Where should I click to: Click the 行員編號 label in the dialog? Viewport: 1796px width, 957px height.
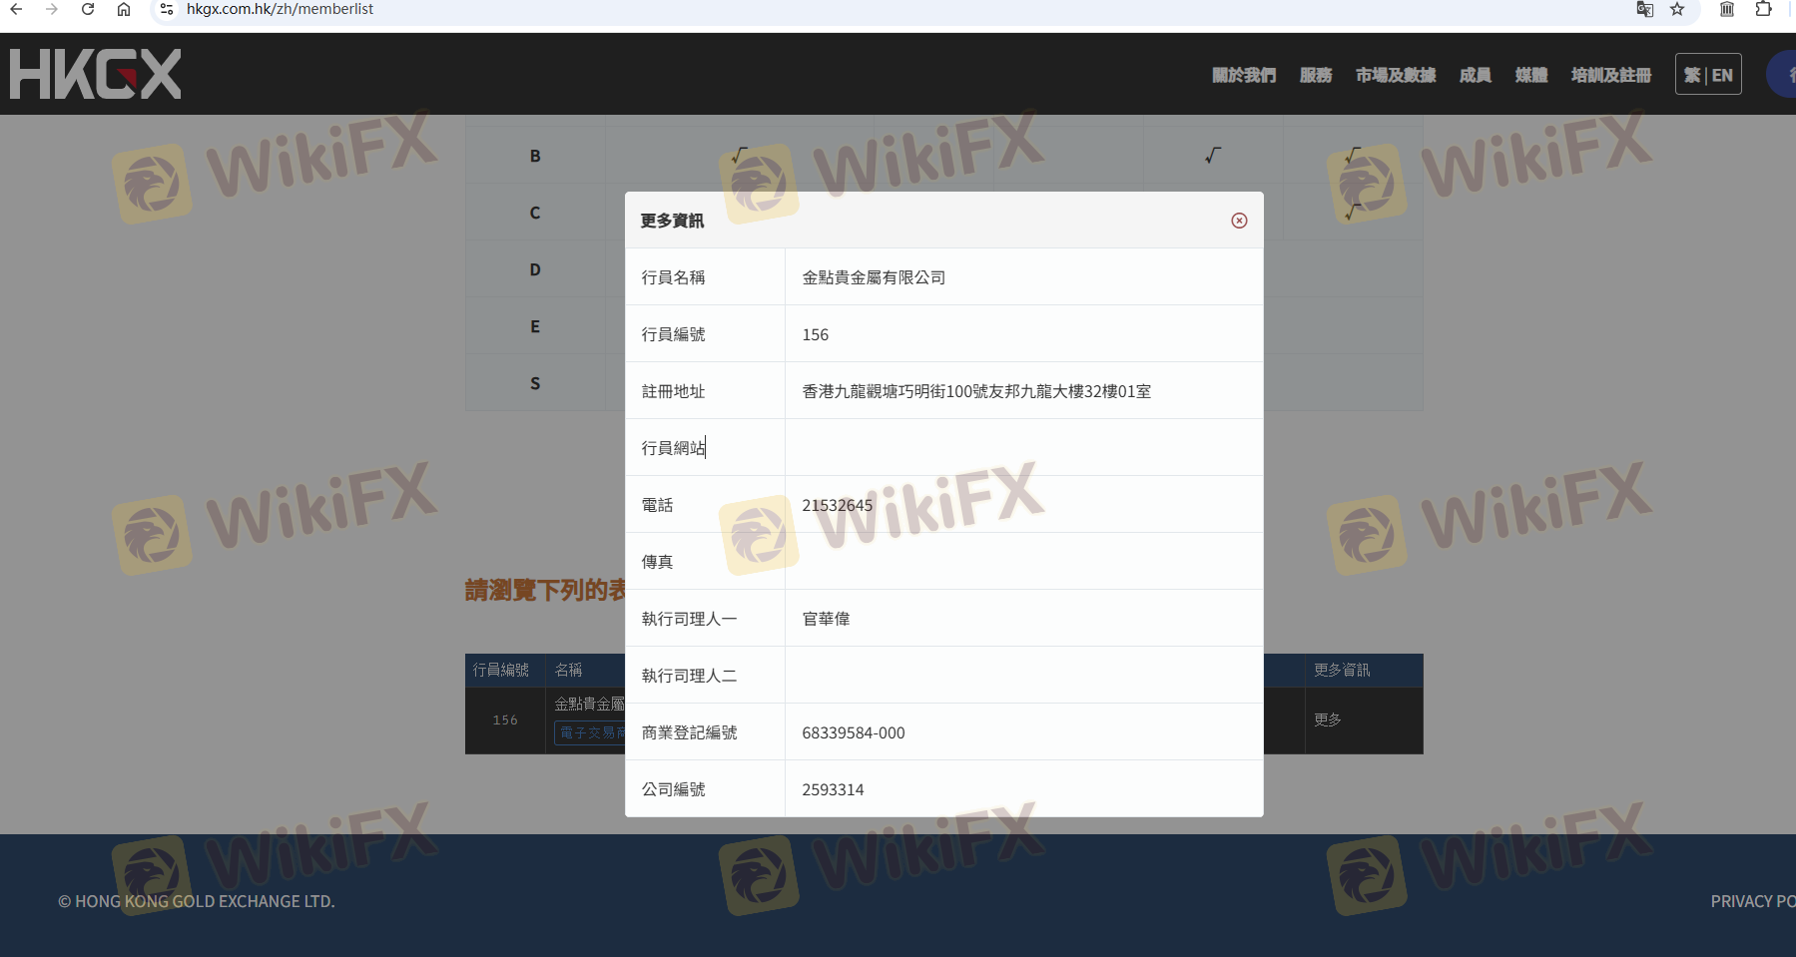pyautogui.click(x=673, y=334)
